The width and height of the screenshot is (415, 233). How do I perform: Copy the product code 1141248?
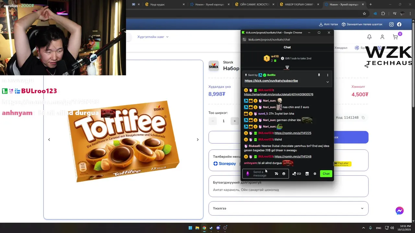pyautogui.click(x=363, y=117)
